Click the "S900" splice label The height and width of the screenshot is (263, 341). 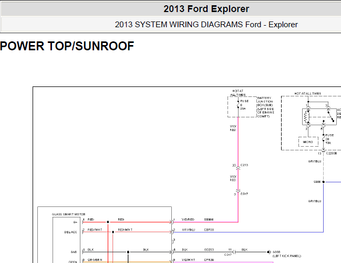[x=317, y=182]
